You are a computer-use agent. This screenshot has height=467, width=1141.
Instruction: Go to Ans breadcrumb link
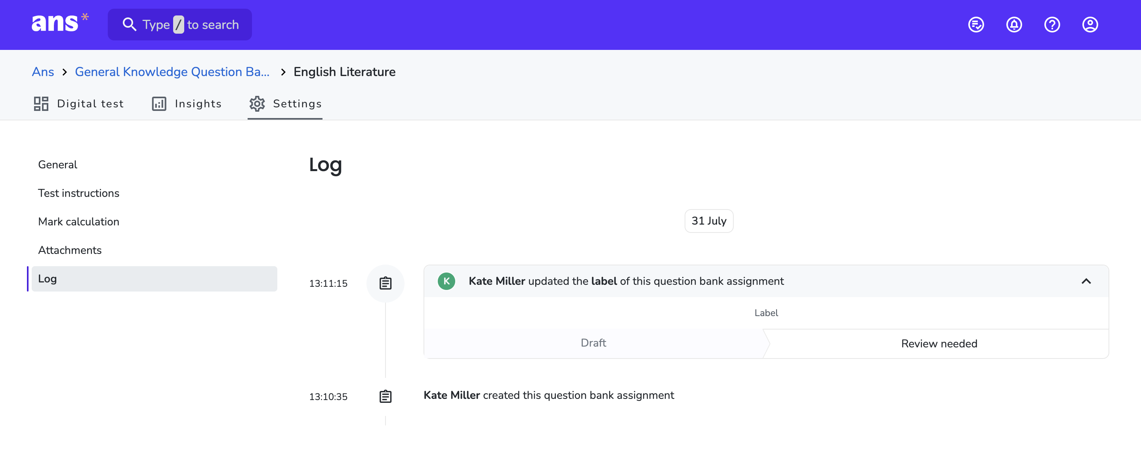point(43,72)
